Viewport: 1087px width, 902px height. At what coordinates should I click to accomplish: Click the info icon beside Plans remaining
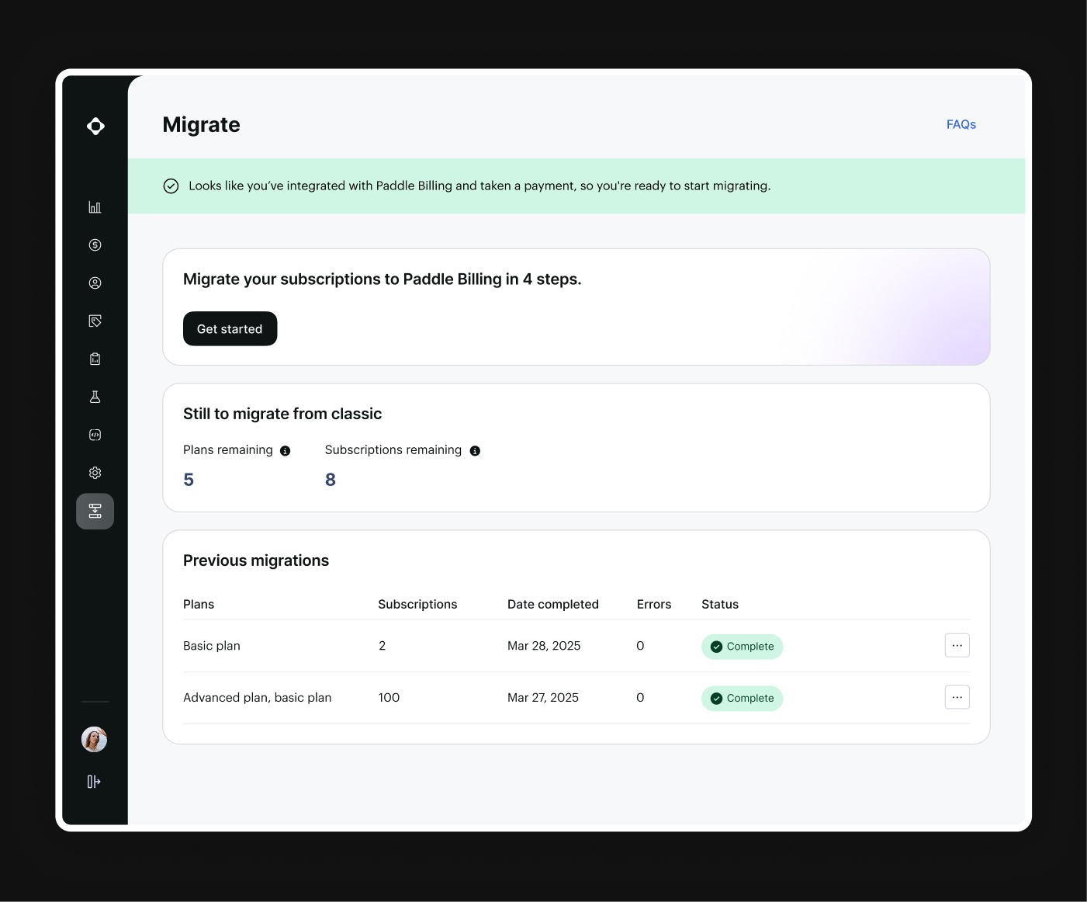click(x=285, y=451)
